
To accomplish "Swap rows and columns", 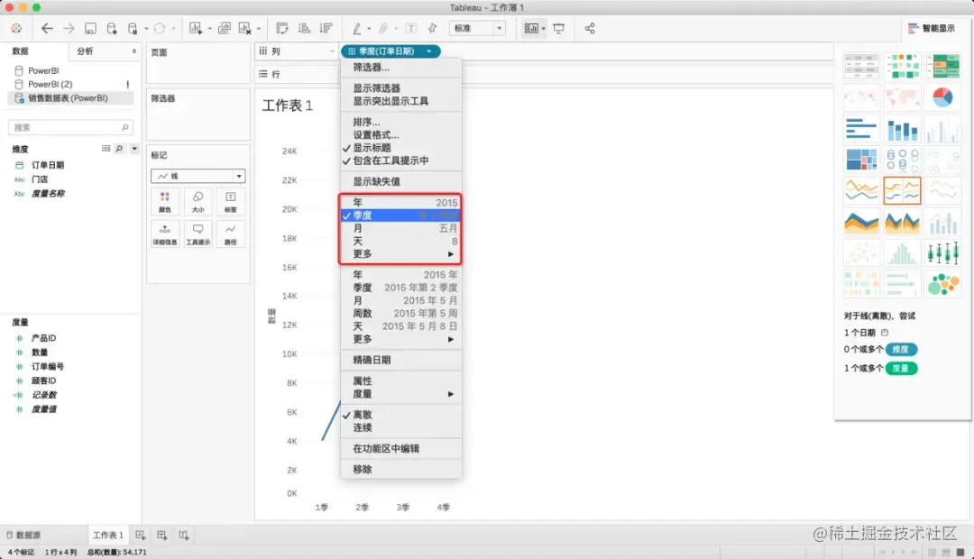I will click(x=282, y=28).
